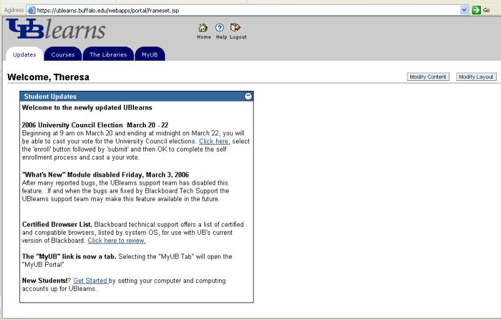Click 'Welcome to the newly updated UBlearns'

87,107
